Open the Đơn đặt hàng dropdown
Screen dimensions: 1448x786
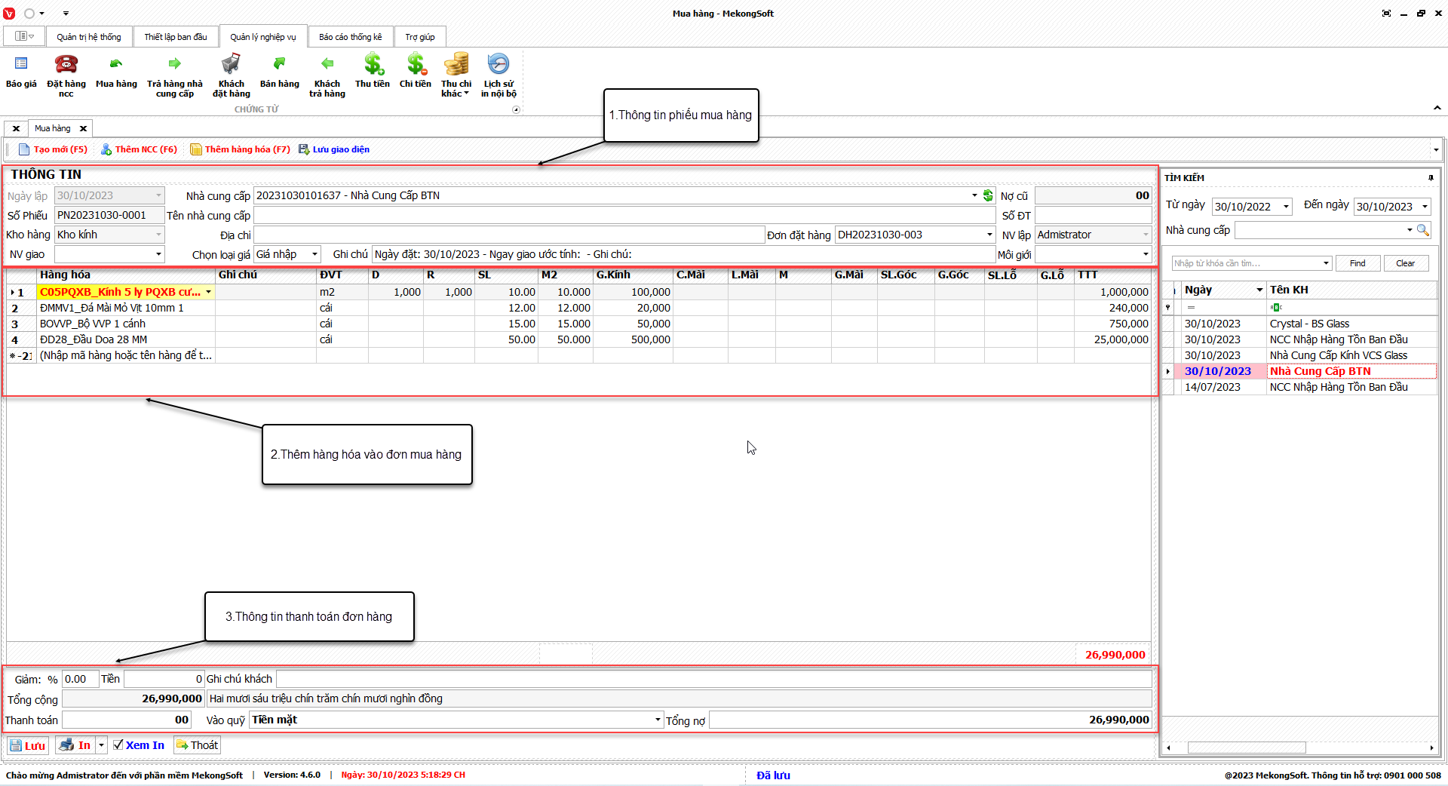[x=989, y=235]
